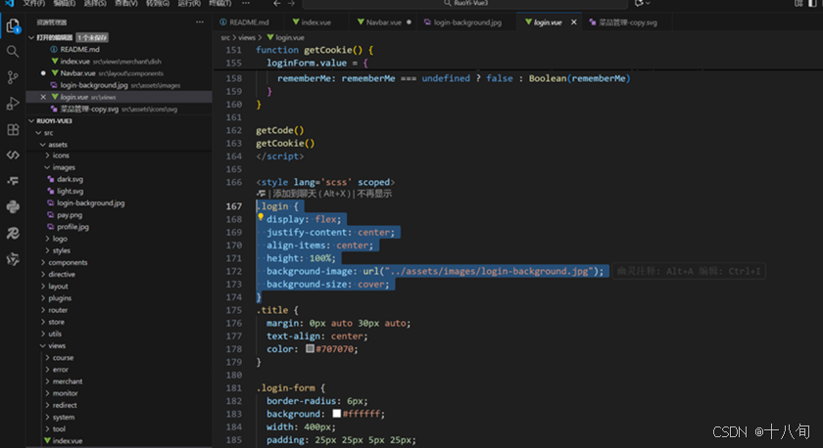Click the RuoYi-Vue3 command center search box
This screenshot has width=823, height=448.
point(464,3)
